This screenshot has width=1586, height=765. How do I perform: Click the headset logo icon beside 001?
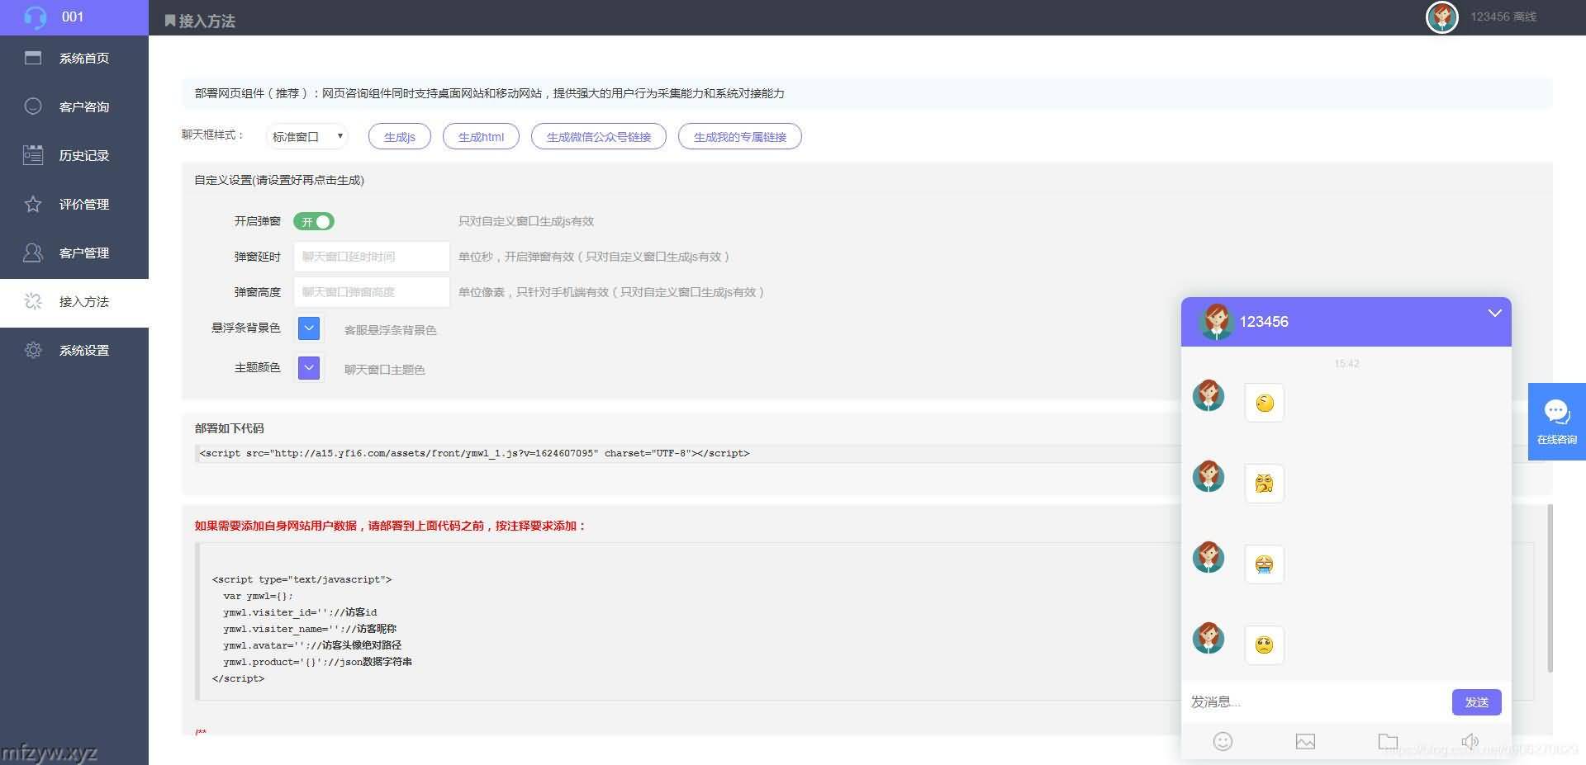click(x=35, y=17)
